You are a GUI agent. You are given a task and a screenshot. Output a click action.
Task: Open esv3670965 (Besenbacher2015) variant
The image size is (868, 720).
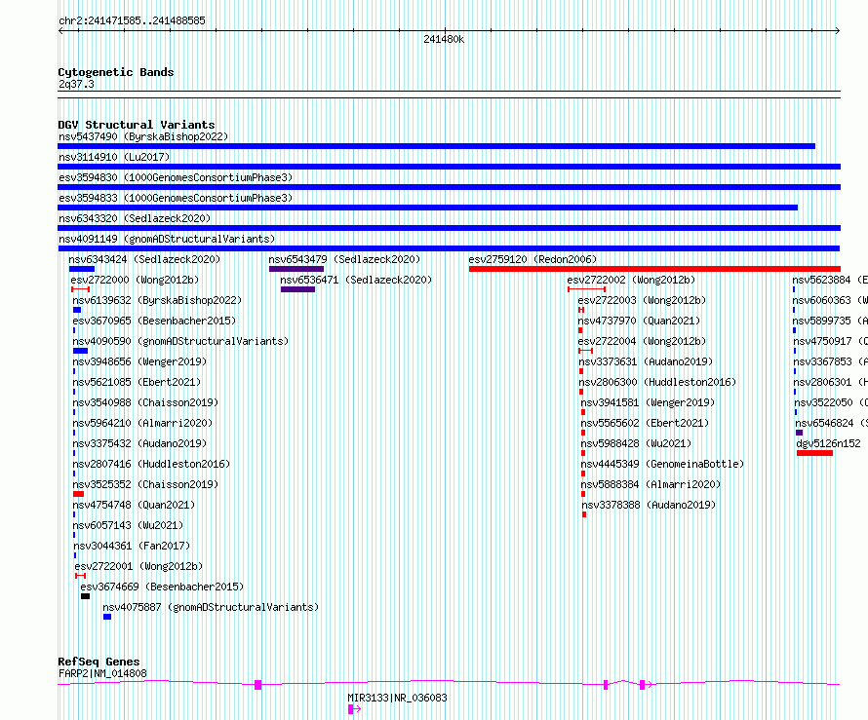154,321
